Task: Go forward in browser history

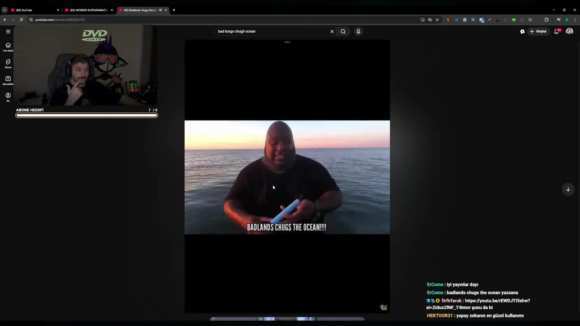Action: 13,19
